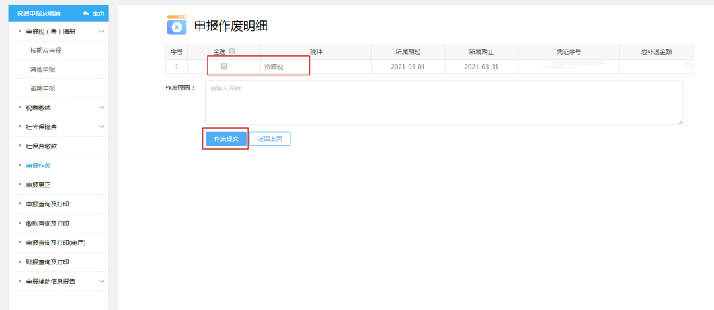Expand the 申报辅助信息报告 chevron
Image resolution: width=714 pixels, height=310 pixels.
pos(102,281)
